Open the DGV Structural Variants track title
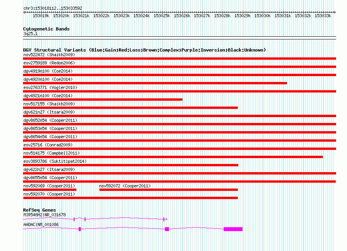 (x=145, y=50)
